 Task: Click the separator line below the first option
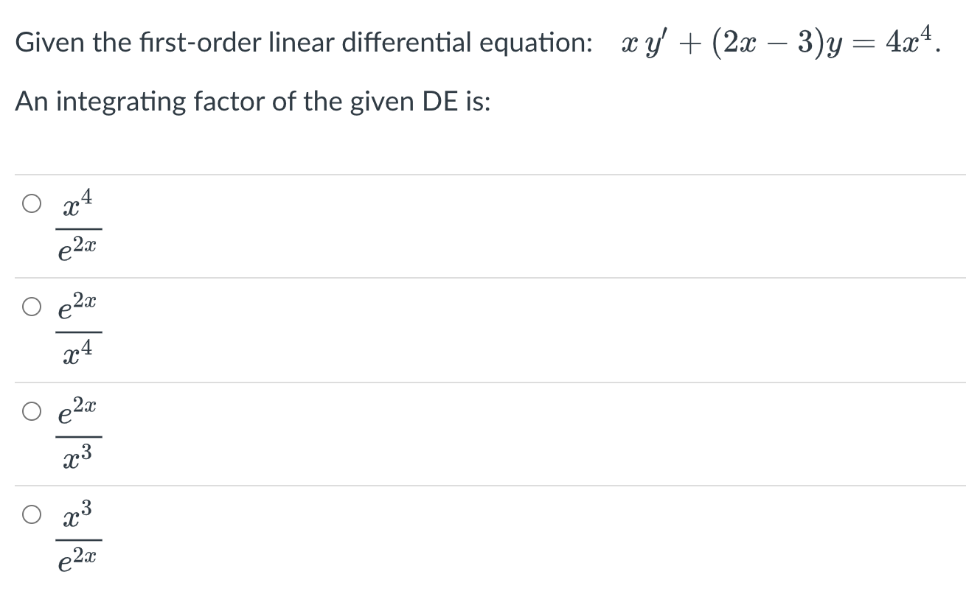483,276
